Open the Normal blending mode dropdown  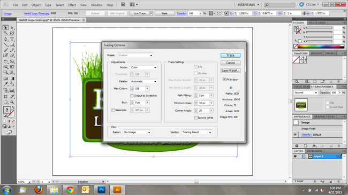(x=306, y=92)
